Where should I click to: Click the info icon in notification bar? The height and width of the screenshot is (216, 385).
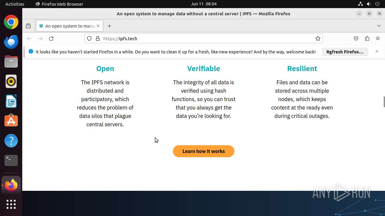pos(31,52)
